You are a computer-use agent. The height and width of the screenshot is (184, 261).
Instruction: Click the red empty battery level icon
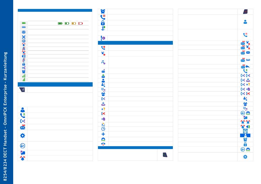(x=80, y=23)
